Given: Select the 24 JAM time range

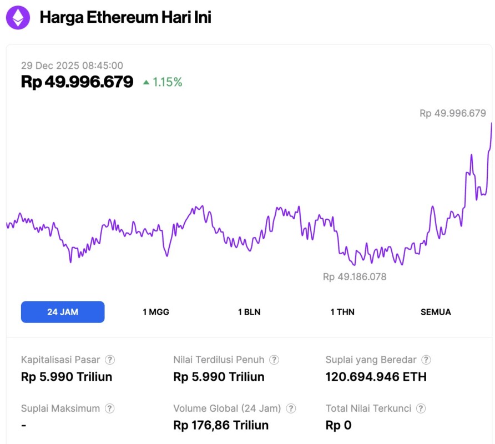Looking at the screenshot, I should point(63,312).
